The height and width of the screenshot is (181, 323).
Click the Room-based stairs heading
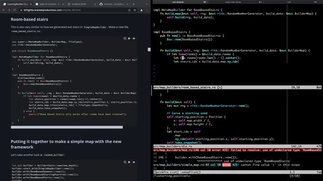click(x=29, y=19)
